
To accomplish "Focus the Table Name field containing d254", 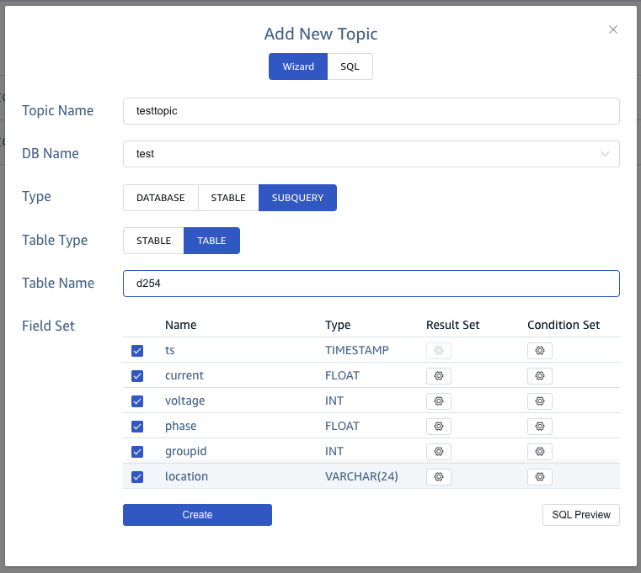I will click(x=371, y=284).
